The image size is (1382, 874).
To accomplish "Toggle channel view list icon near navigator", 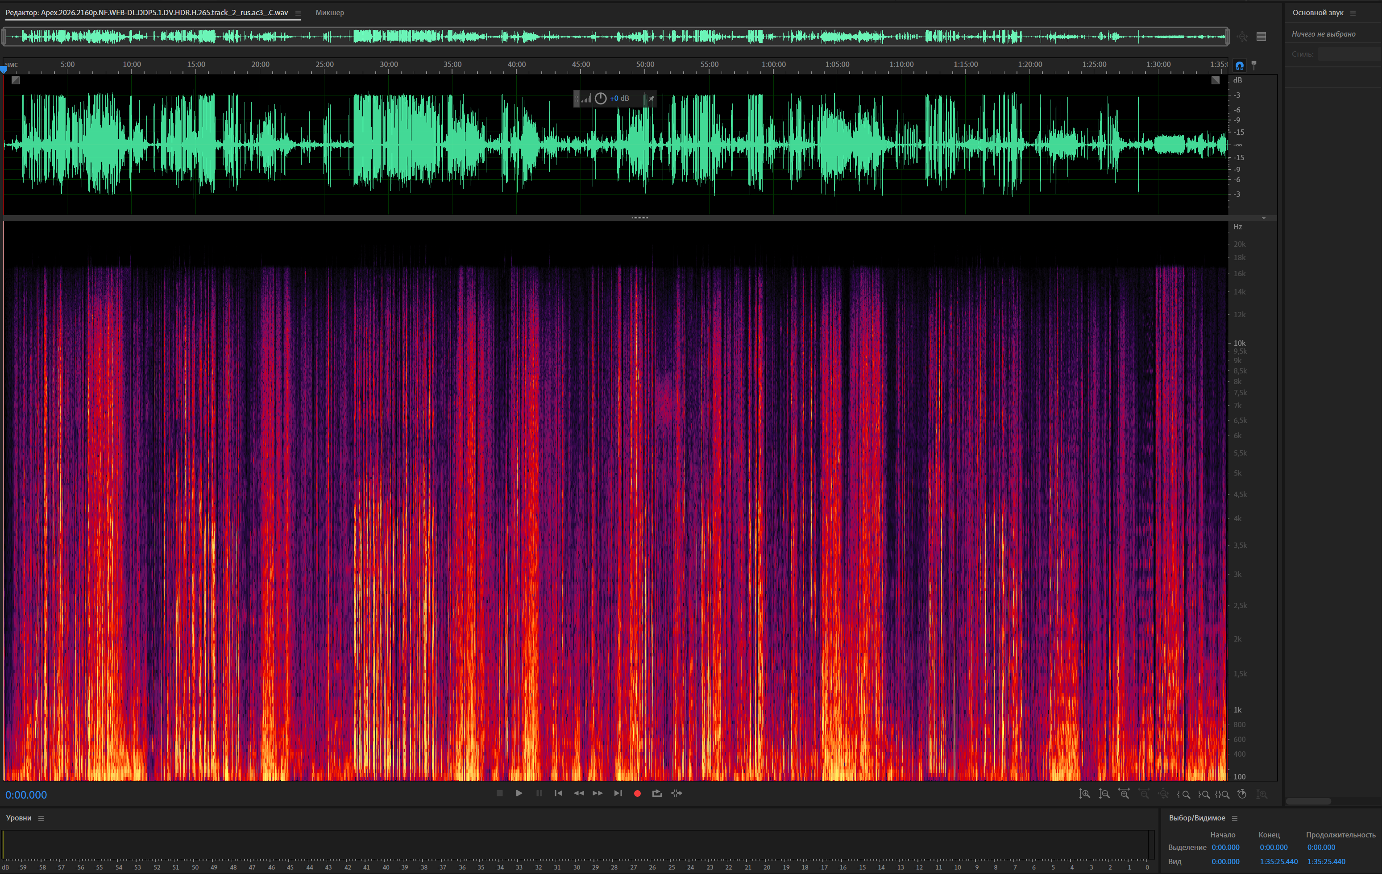I will click(x=1261, y=37).
